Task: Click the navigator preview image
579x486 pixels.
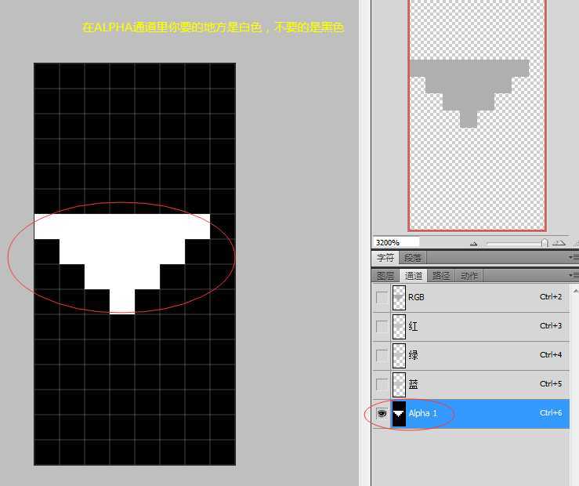Action: pyautogui.click(x=477, y=115)
